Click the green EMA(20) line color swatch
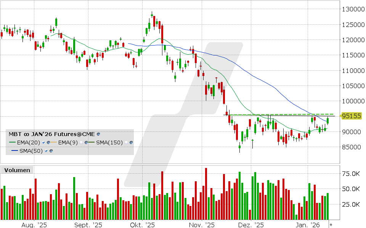The image size is (366, 228). click(13, 142)
